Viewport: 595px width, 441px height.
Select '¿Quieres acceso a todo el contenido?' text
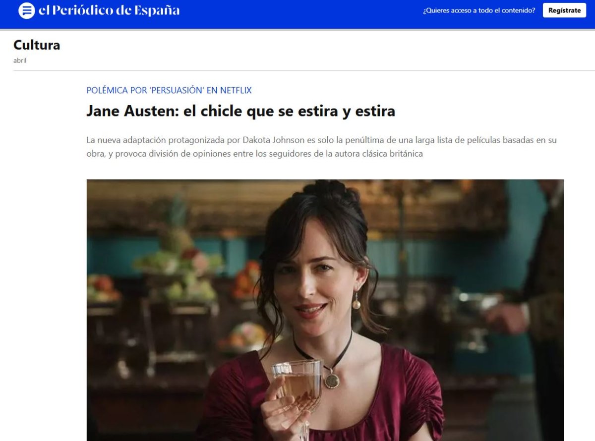479,10
